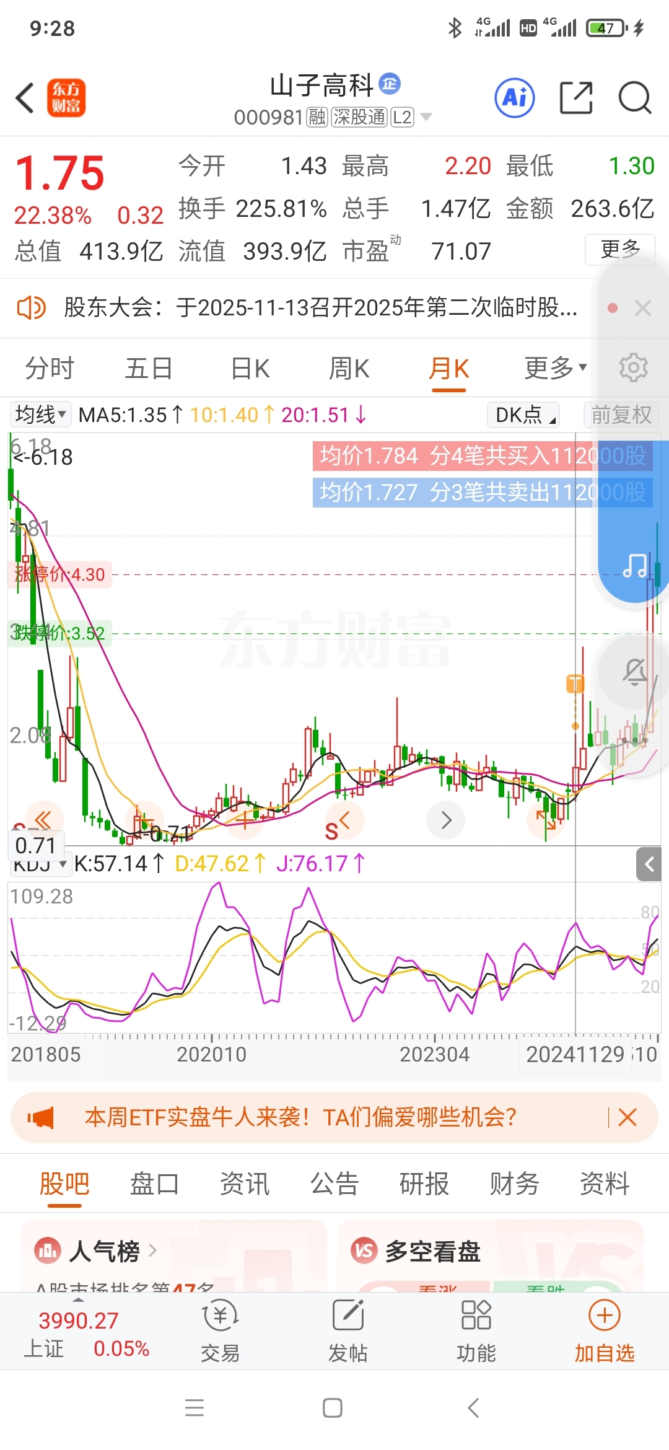
Task: Open 公告 section tab
Action: tap(334, 1184)
